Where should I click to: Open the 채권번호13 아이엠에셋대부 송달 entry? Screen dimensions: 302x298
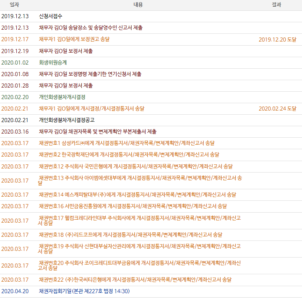click(140, 180)
